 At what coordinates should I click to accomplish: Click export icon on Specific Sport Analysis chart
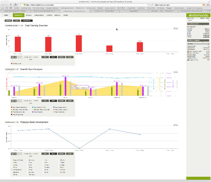[x=177, y=72]
